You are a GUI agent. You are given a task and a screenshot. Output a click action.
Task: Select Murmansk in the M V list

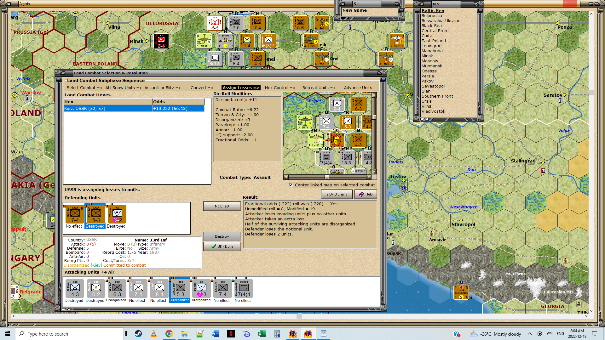(432, 66)
